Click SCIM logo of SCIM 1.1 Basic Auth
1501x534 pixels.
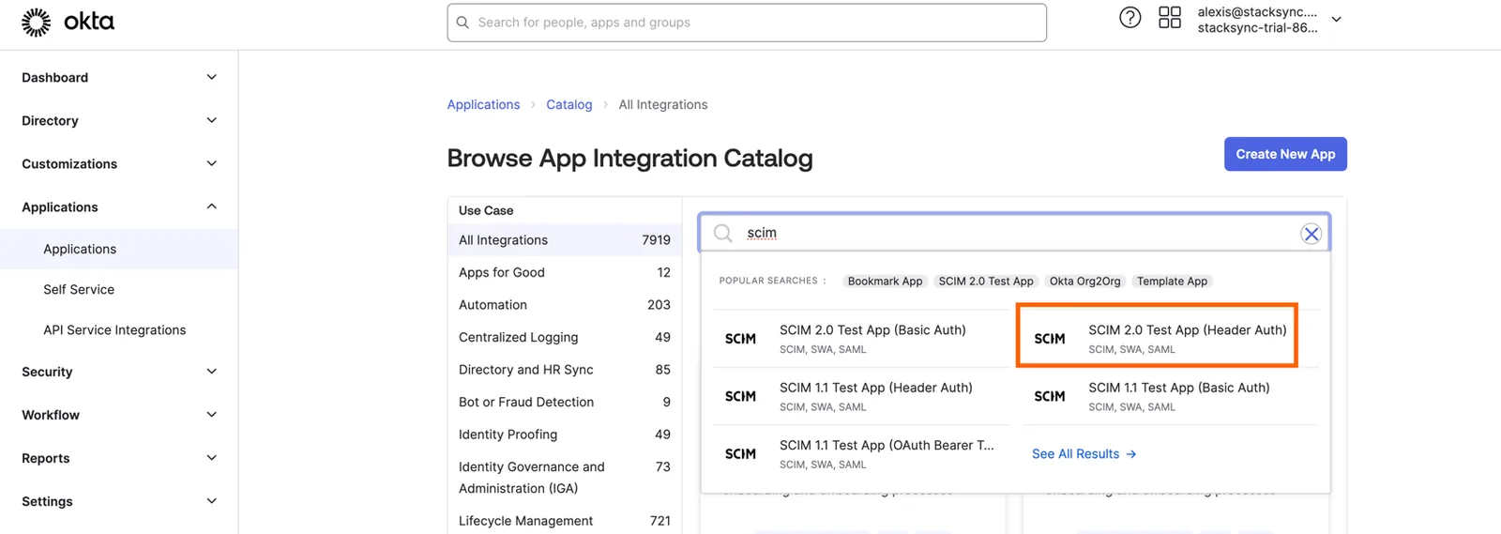pos(1050,397)
